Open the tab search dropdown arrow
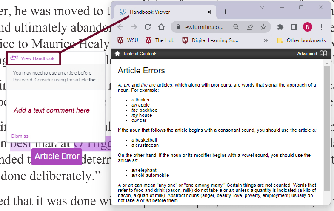Viewport: 334px width, 211px height. (x=262, y=8)
